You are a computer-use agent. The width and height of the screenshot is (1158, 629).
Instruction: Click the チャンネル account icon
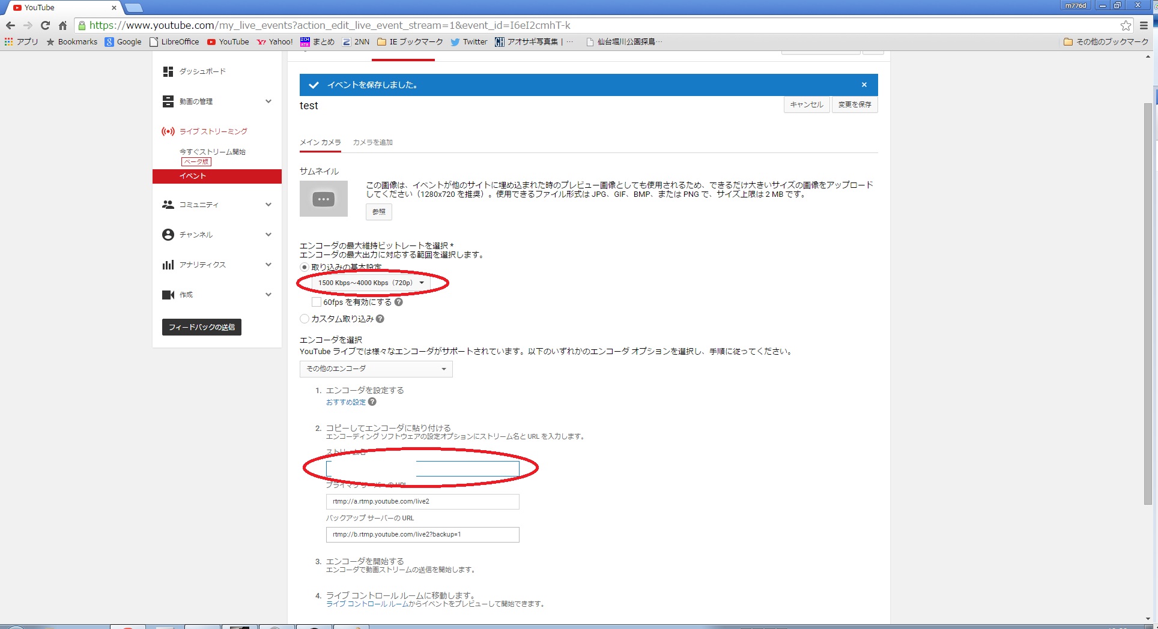point(168,235)
